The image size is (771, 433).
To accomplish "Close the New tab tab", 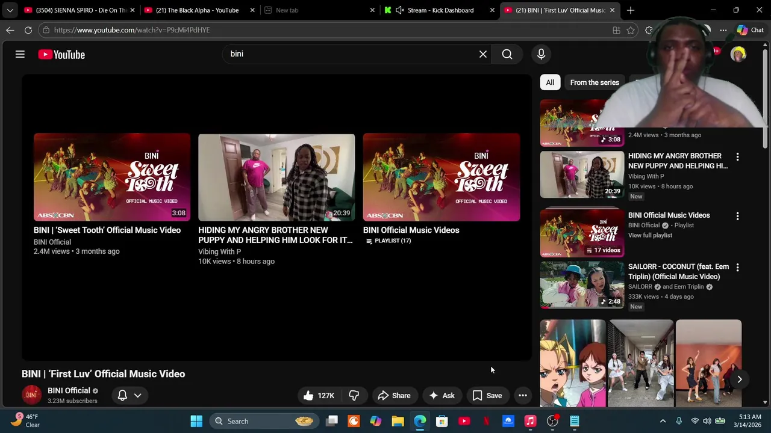I will pos(372,10).
